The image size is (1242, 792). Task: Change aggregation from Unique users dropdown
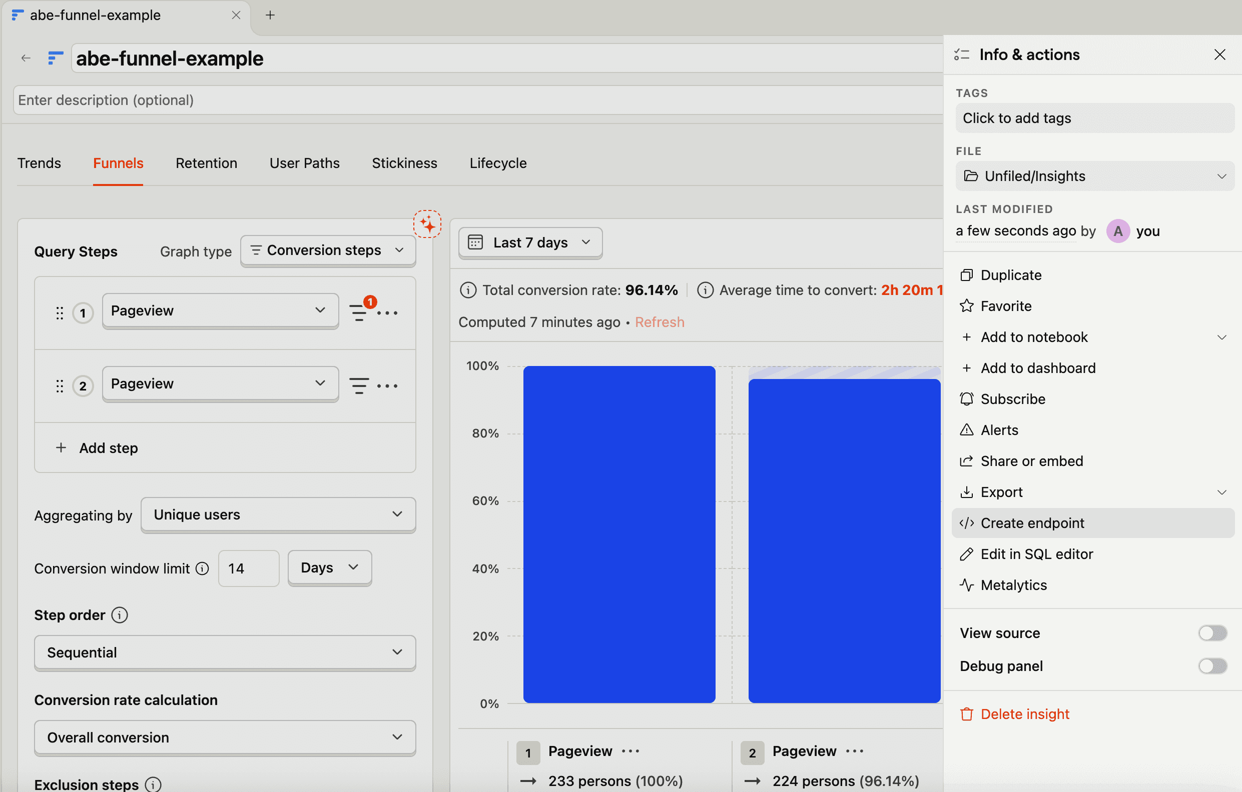click(278, 514)
